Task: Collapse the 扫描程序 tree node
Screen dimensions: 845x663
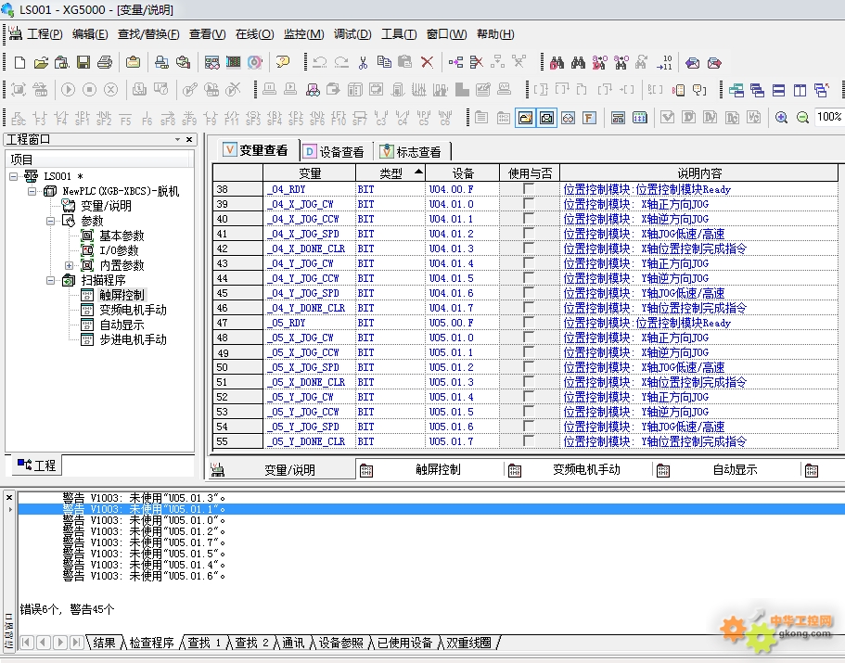Action: (50, 280)
